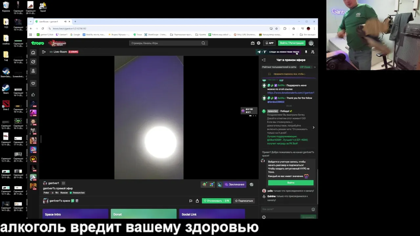
Task: Pin the chat with pushpin icon
Action: (306, 52)
